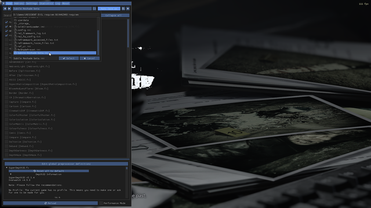Enable Deband effect checkbox

click(x=6, y=146)
